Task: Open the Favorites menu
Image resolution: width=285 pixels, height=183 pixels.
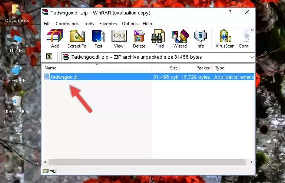Action: point(108,24)
